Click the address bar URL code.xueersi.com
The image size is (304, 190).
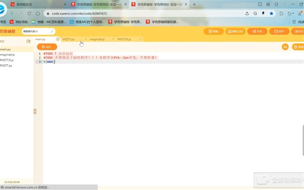pyautogui.click(x=80, y=14)
